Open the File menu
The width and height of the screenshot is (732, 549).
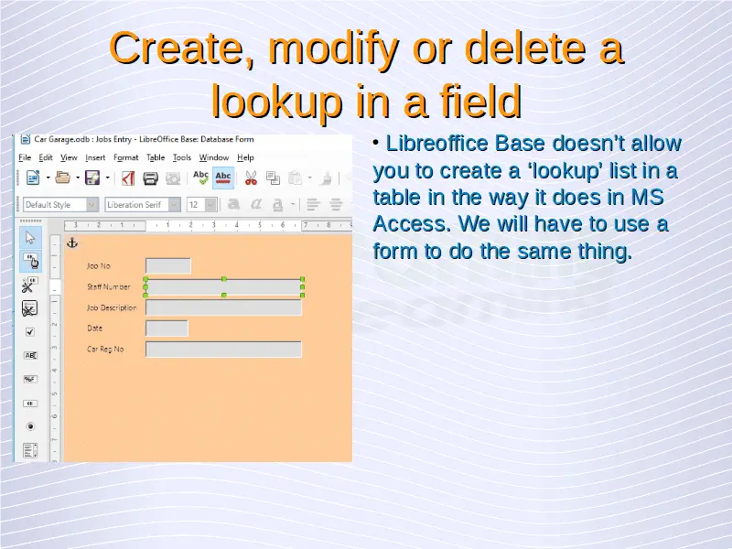point(25,157)
